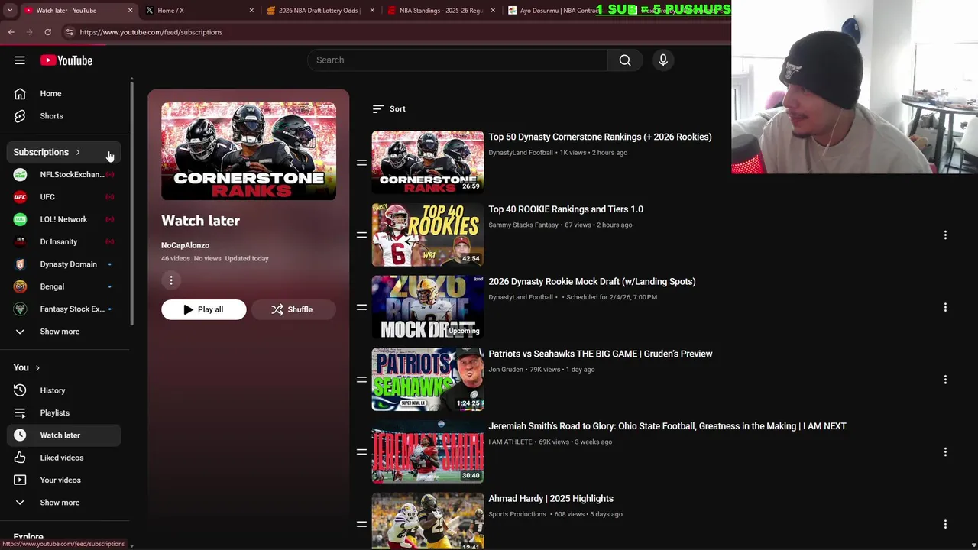This screenshot has height=550, width=978.
Task: Activate voice search microphone
Action: (x=663, y=60)
